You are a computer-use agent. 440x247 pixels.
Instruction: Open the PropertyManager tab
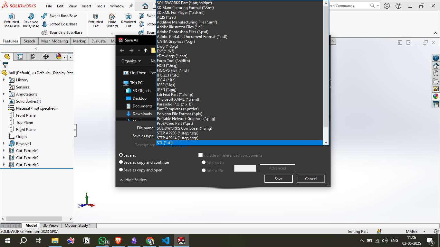pyautogui.click(x=20, y=57)
